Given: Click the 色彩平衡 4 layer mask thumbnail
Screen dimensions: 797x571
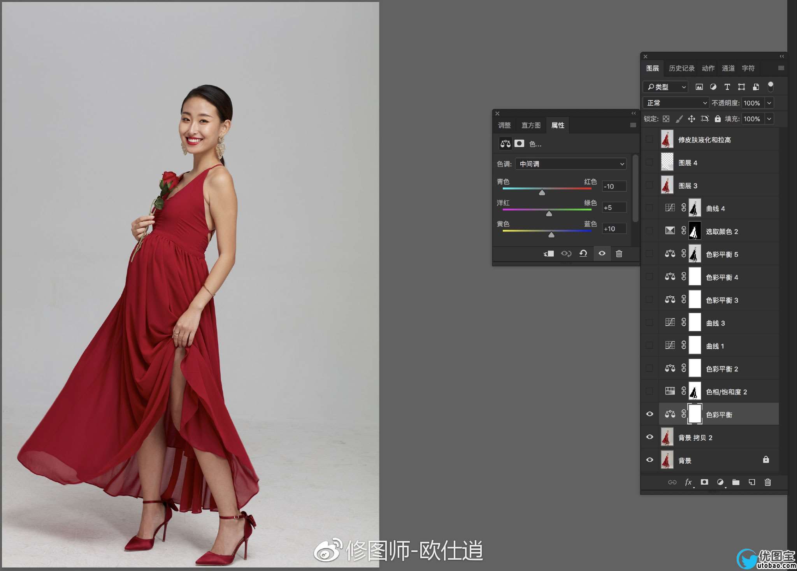Looking at the screenshot, I should tap(695, 277).
